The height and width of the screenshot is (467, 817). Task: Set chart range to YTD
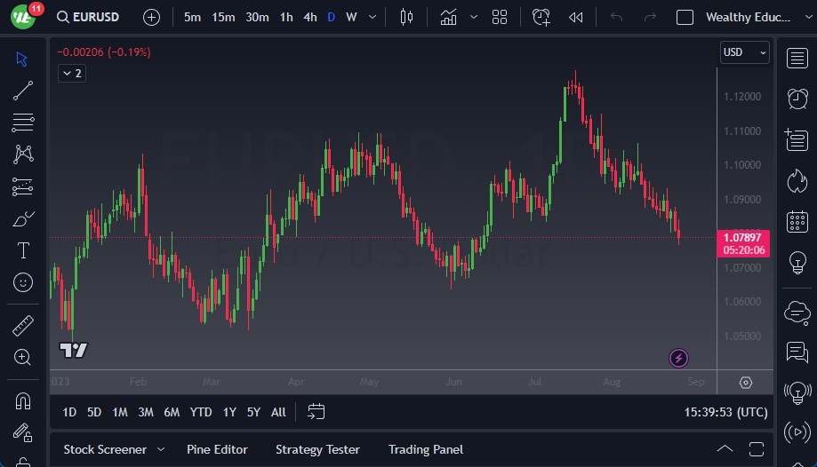(x=201, y=412)
